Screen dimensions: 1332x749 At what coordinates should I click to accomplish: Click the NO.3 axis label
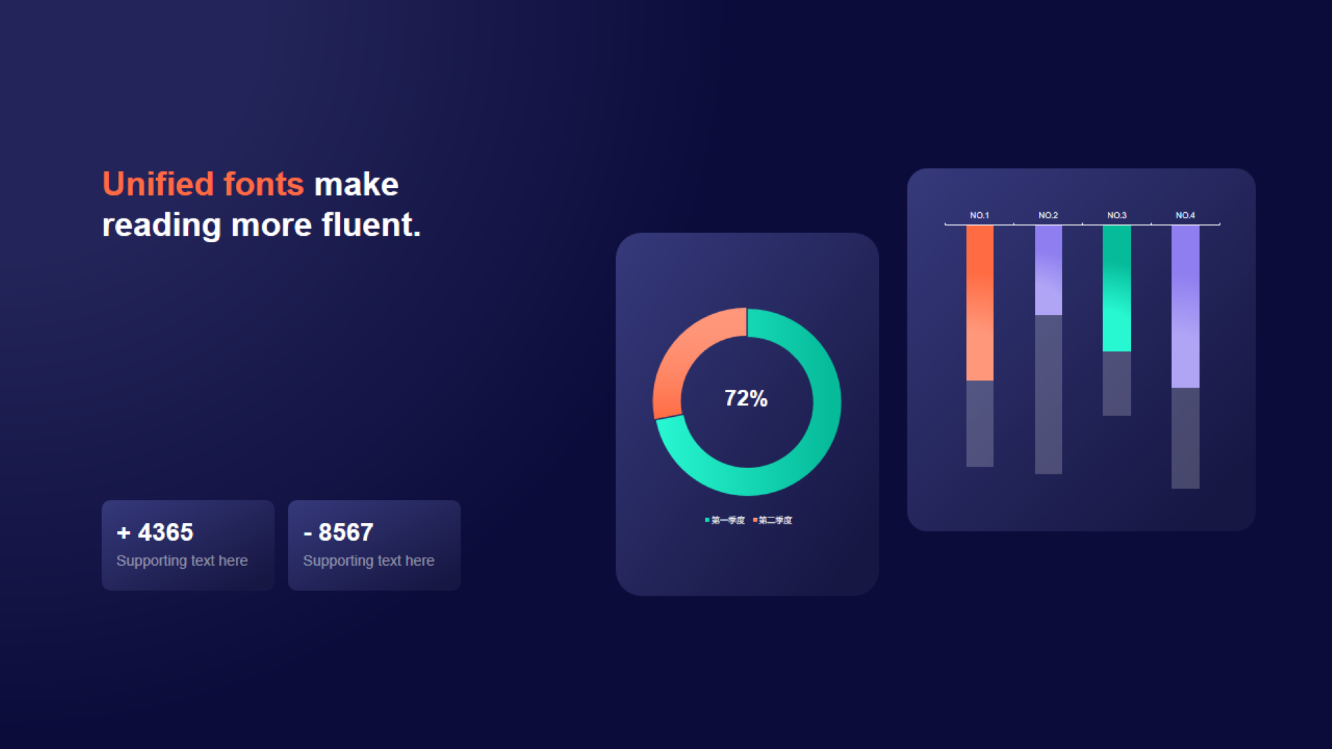(1117, 215)
